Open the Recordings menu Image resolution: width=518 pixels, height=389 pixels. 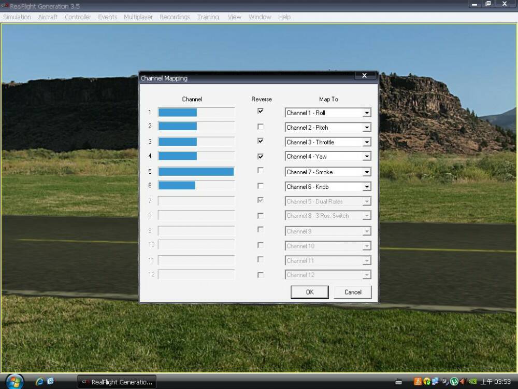175,17
